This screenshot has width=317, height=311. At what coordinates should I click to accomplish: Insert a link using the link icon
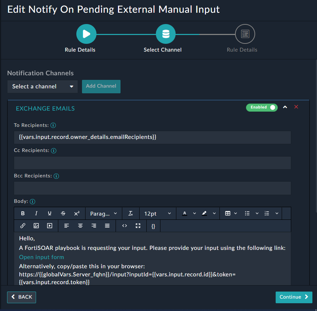tap(23, 226)
